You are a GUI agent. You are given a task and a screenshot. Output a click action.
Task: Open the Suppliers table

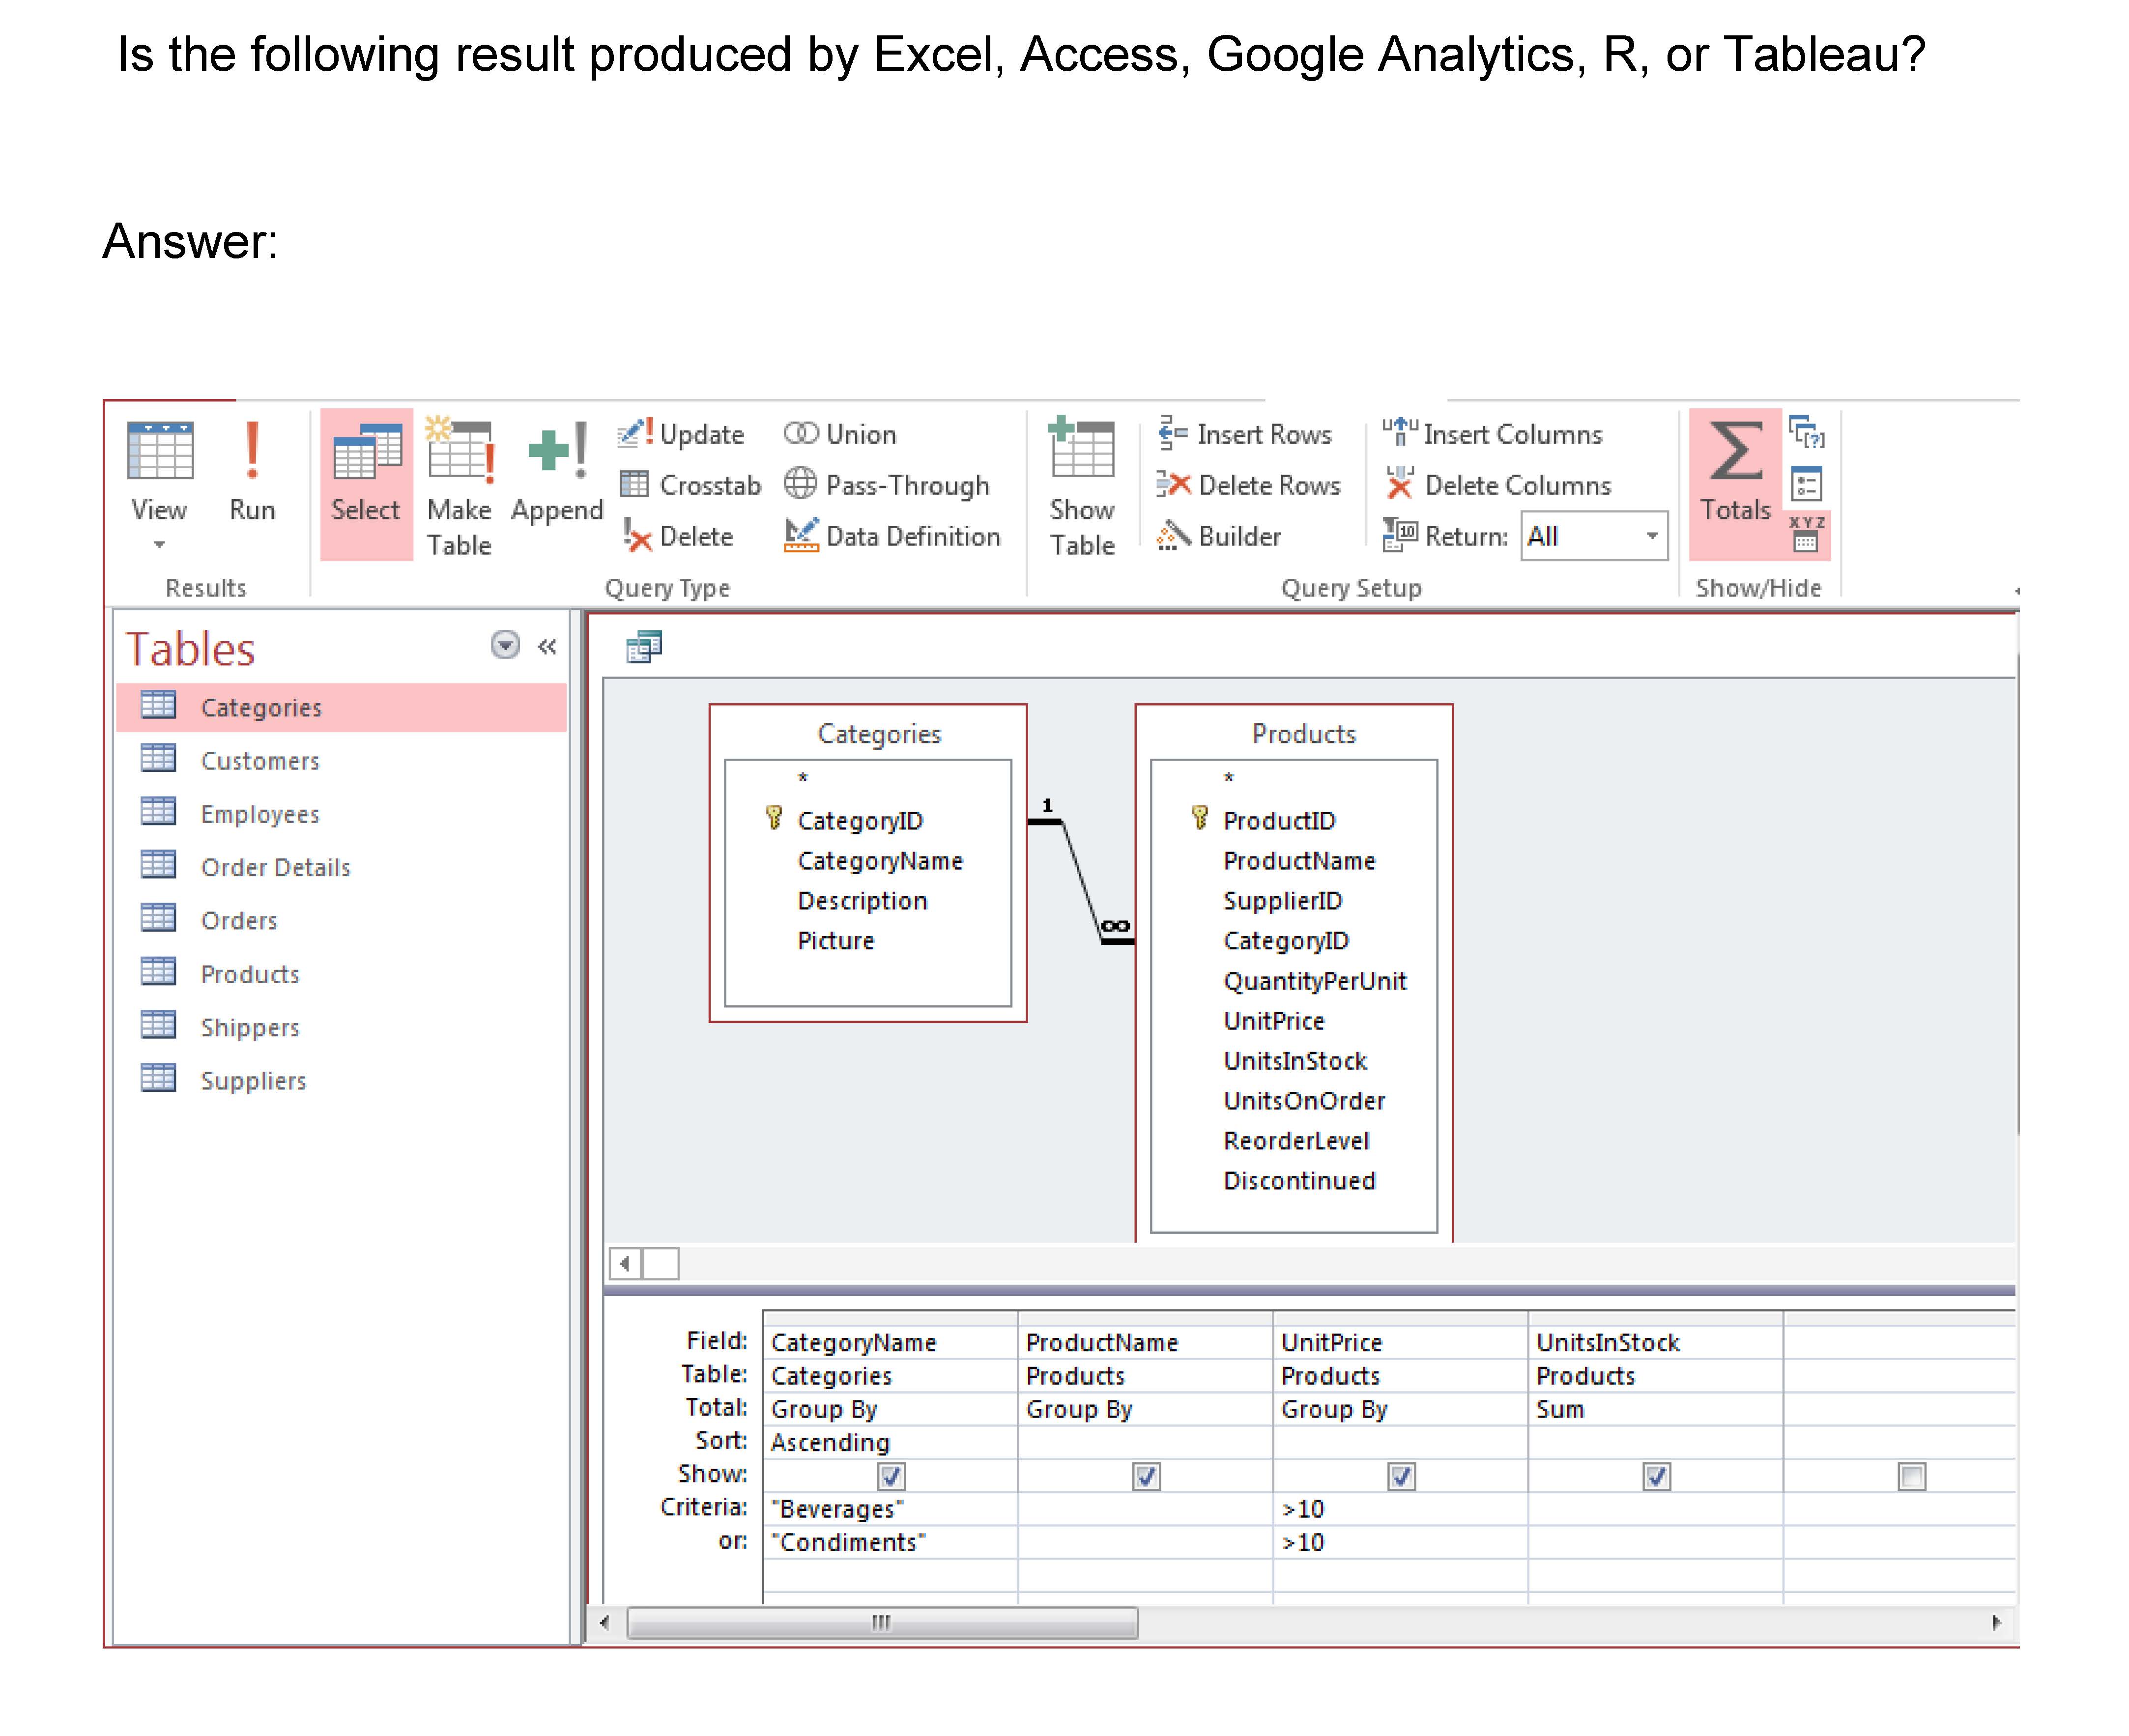point(253,1080)
